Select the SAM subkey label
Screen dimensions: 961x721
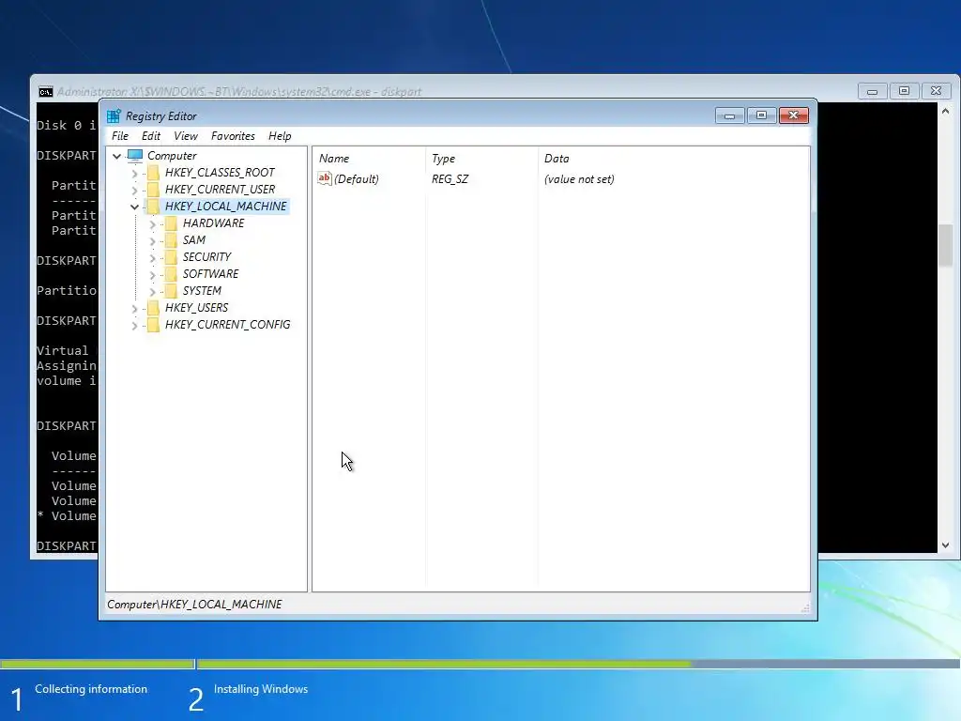tap(193, 240)
